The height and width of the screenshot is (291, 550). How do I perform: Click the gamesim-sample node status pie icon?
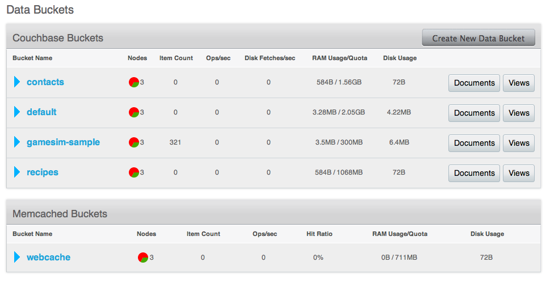(134, 142)
